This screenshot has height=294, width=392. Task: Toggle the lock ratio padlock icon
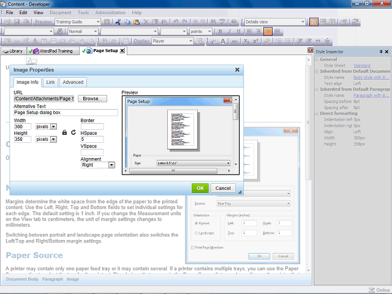coord(64,132)
